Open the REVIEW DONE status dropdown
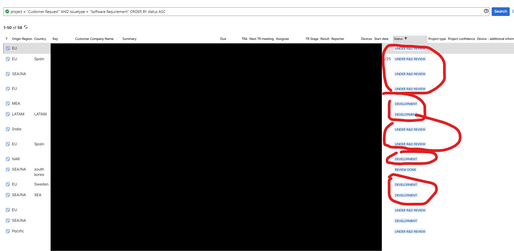 point(405,170)
